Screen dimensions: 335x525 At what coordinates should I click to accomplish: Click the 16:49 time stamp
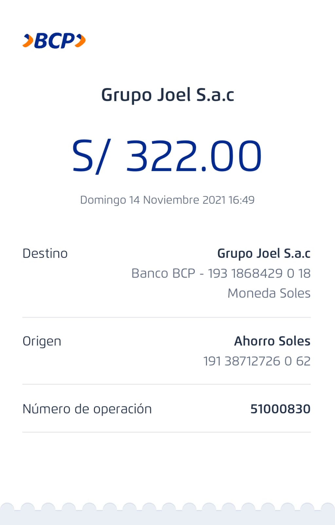click(x=241, y=200)
